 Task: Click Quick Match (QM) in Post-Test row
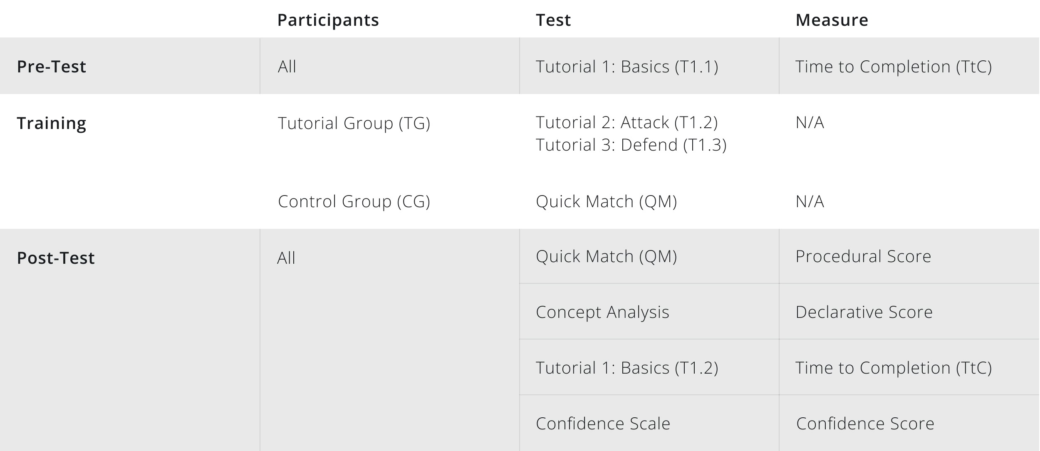point(606,256)
